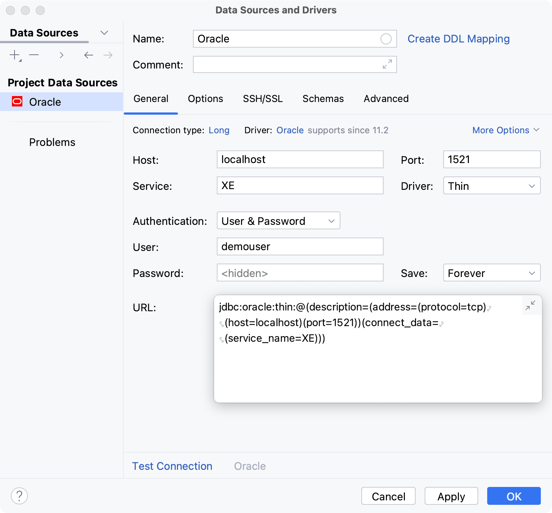Open Create DDL Mapping
Image resolution: width=552 pixels, height=513 pixels.
[459, 39]
